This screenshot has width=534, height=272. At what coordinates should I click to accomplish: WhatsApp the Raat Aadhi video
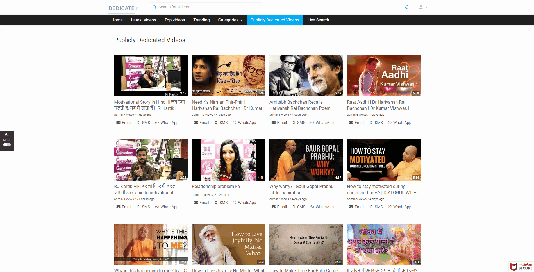click(399, 123)
